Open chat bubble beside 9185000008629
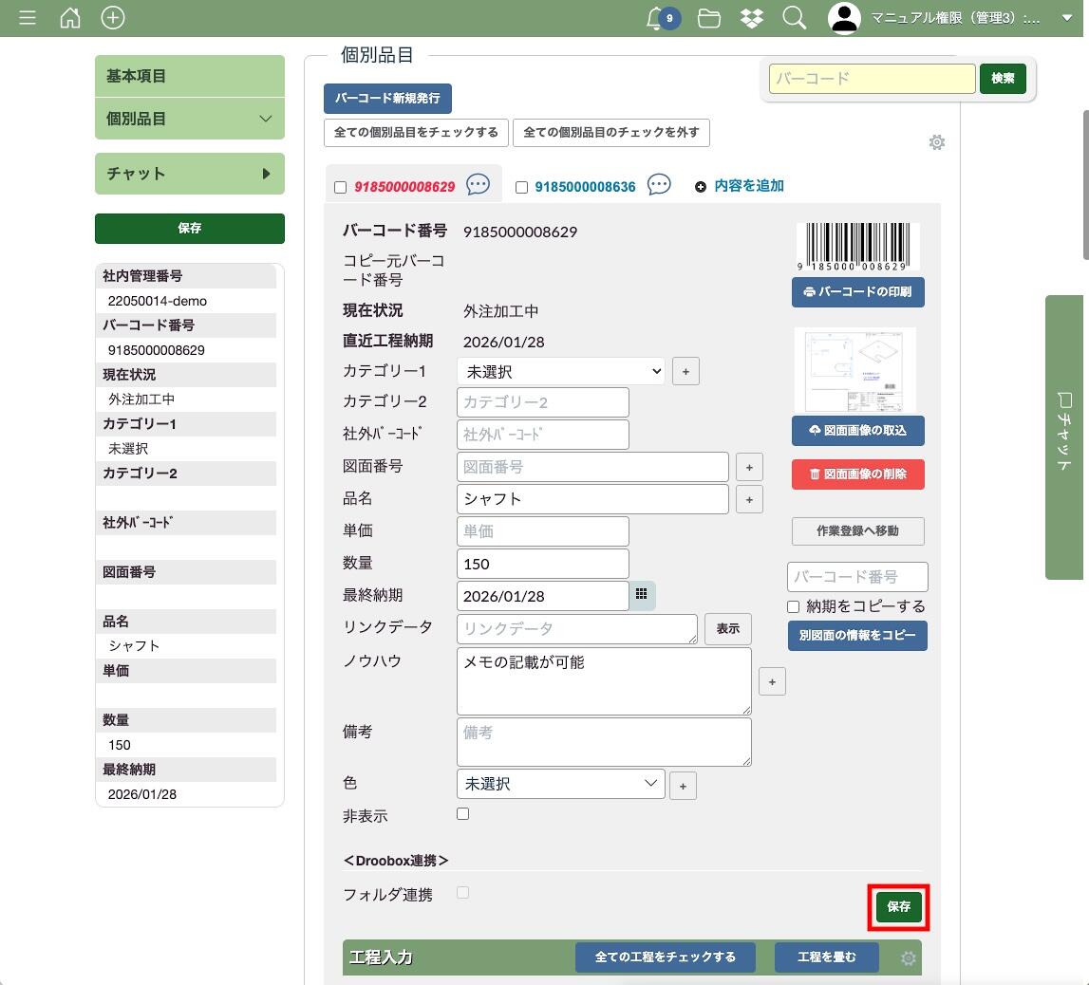Viewport: 1089px width, 985px height. (x=479, y=185)
